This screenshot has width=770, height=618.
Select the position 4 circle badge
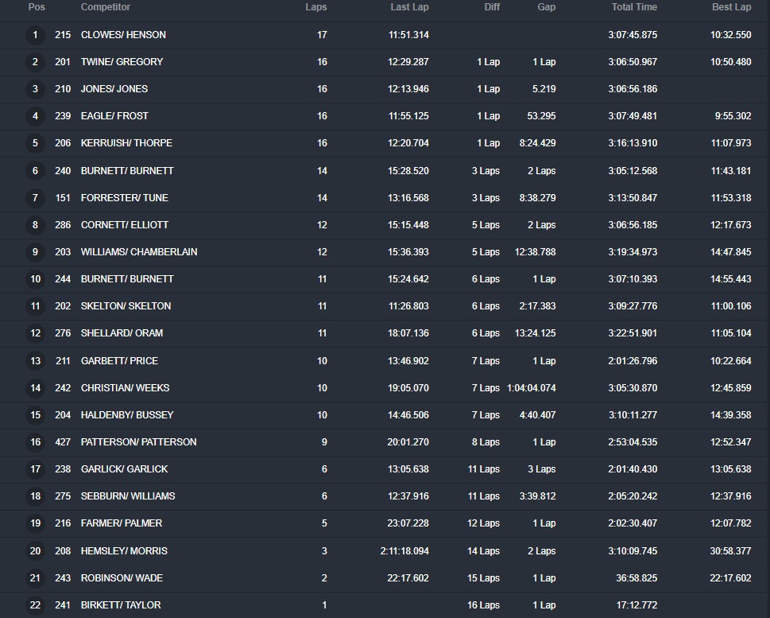pos(35,116)
